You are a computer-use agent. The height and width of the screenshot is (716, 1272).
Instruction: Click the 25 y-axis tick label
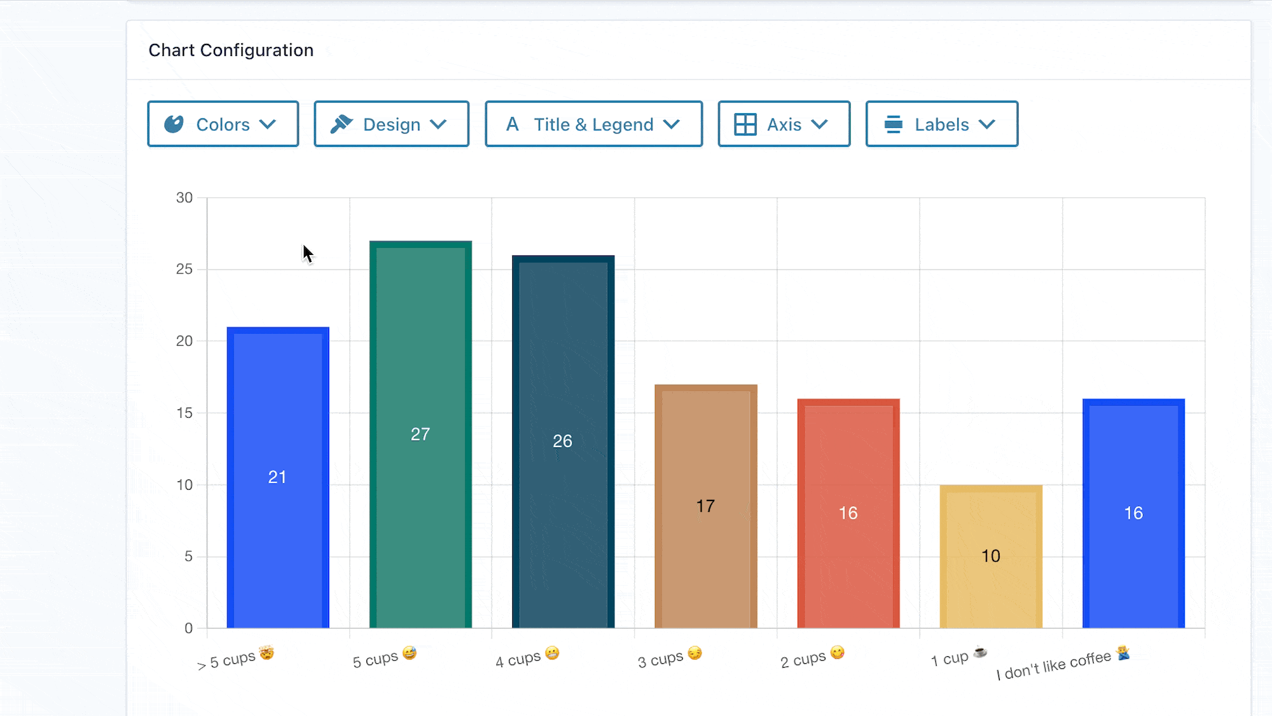coord(184,269)
